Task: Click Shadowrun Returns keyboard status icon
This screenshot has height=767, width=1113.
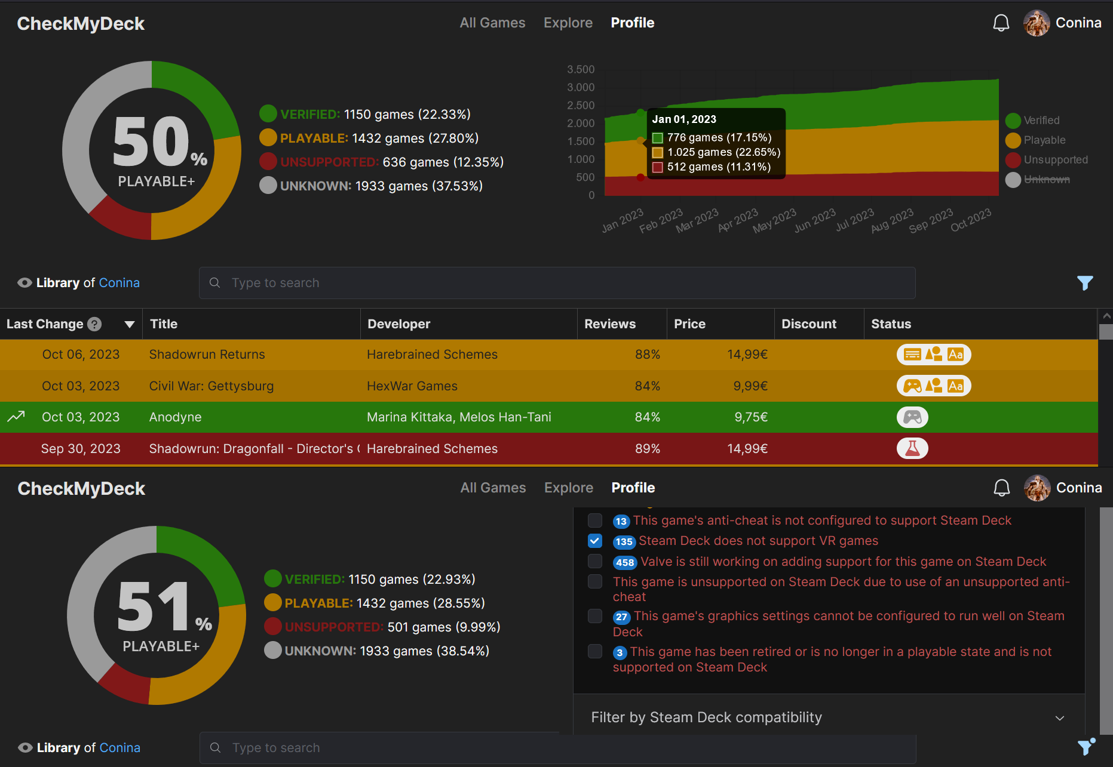Action: click(912, 355)
